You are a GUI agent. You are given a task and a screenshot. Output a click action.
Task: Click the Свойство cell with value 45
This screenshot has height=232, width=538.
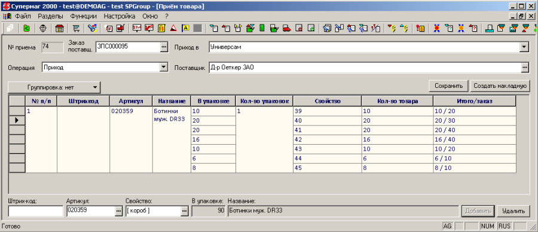[x=327, y=168]
